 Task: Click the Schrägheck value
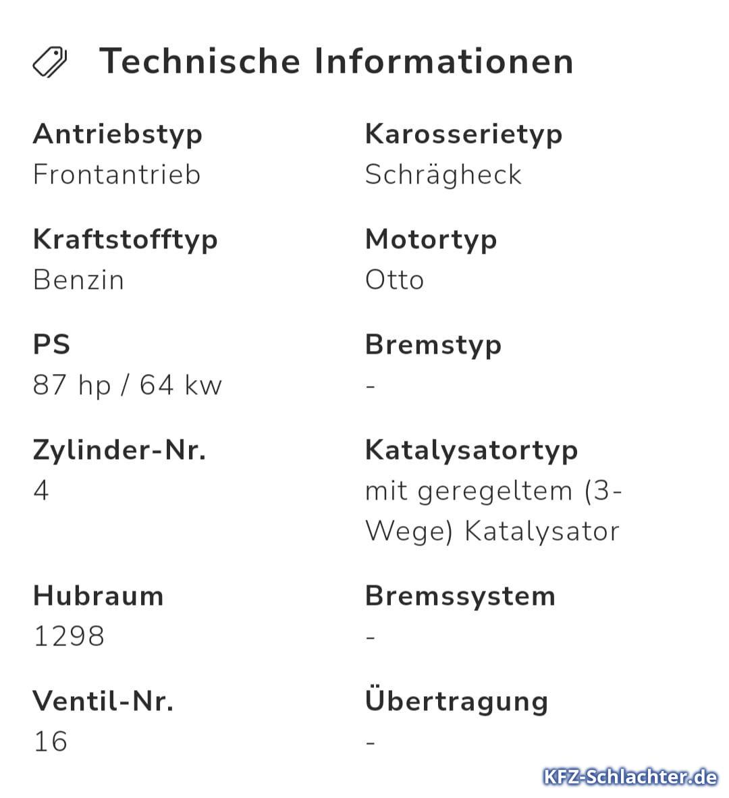pos(443,176)
